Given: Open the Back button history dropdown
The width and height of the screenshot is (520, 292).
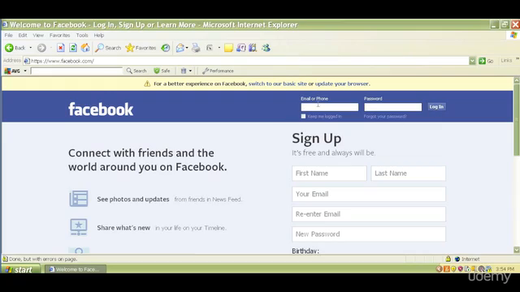Looking at the screenshot, I should 31,48.
